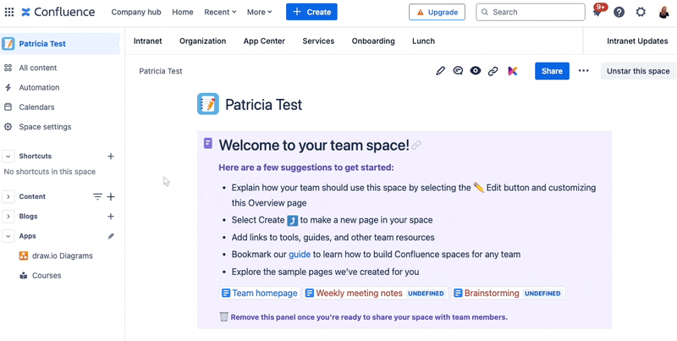Image resolution: width=677 pixels, height=341 pixels.
Task: Add a shortcut with plus icon
Action: (x=111, y=157)
